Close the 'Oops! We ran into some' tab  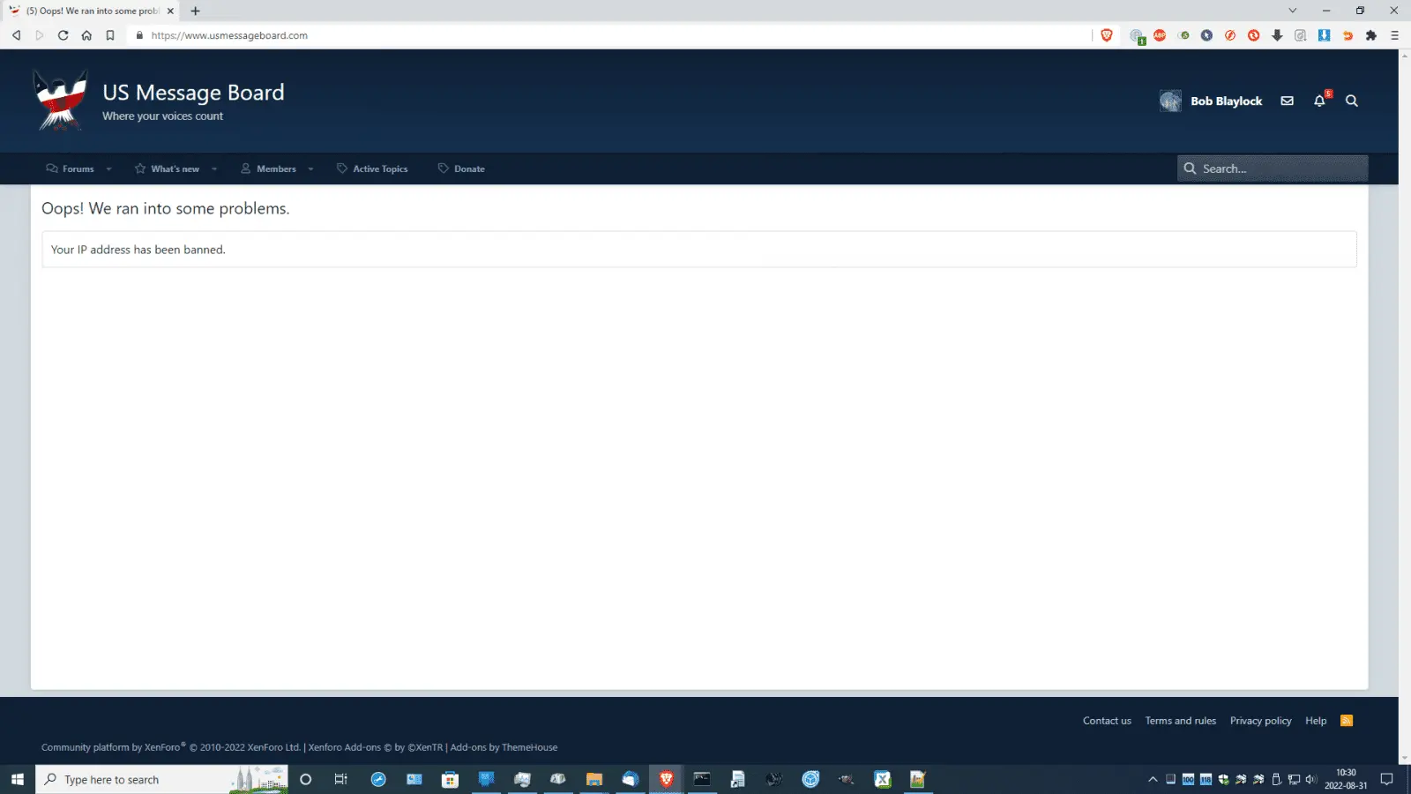point(170,11)
